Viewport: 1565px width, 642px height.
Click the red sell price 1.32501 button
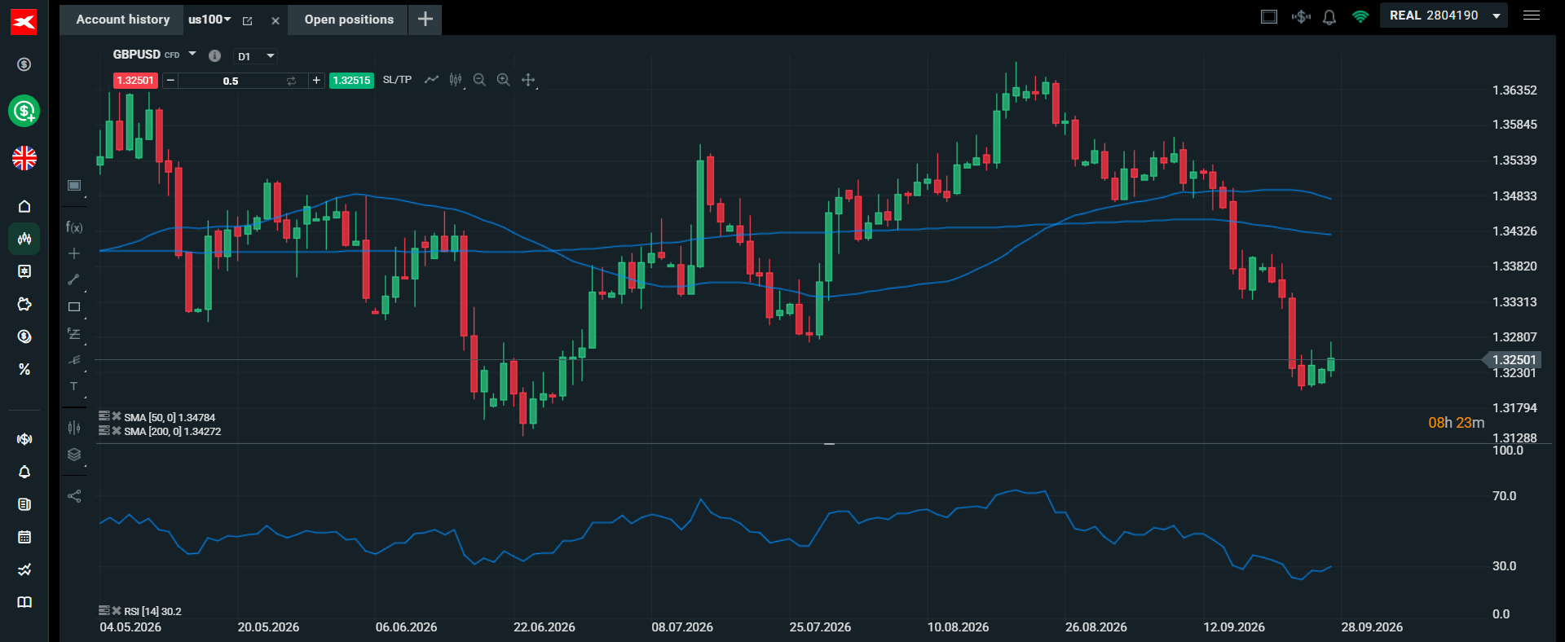point(135,81)
